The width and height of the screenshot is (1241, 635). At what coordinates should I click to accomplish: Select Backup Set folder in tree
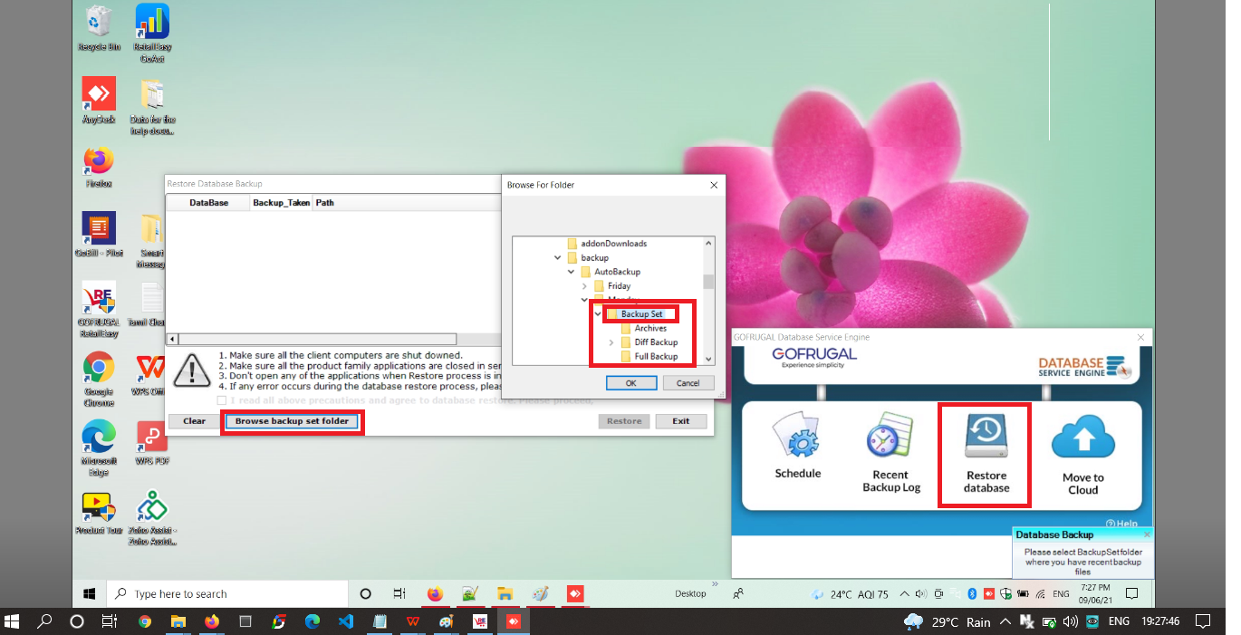(x=641, y=314)
